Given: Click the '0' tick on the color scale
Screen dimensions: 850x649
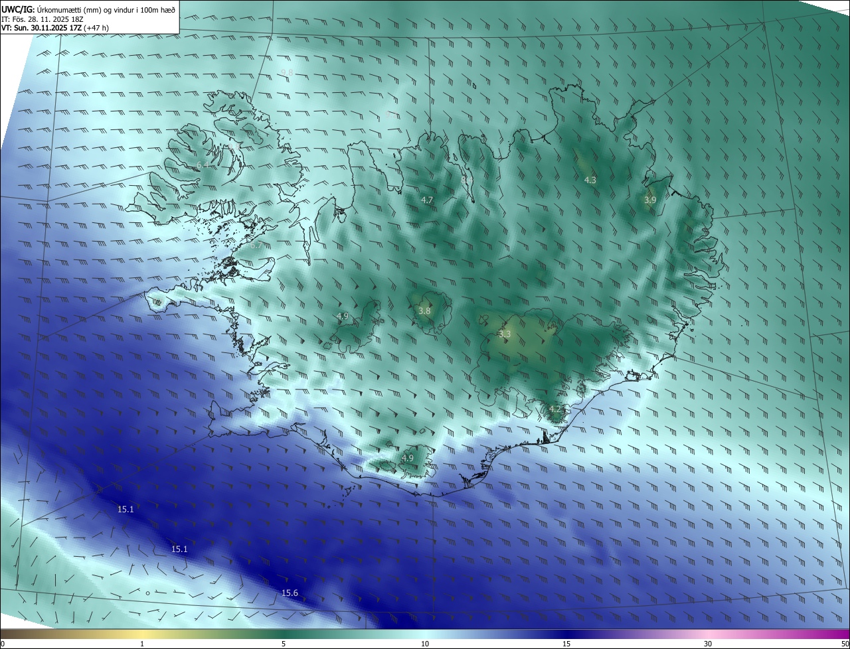Looking at the screenshot, I should tap(3, 644).
